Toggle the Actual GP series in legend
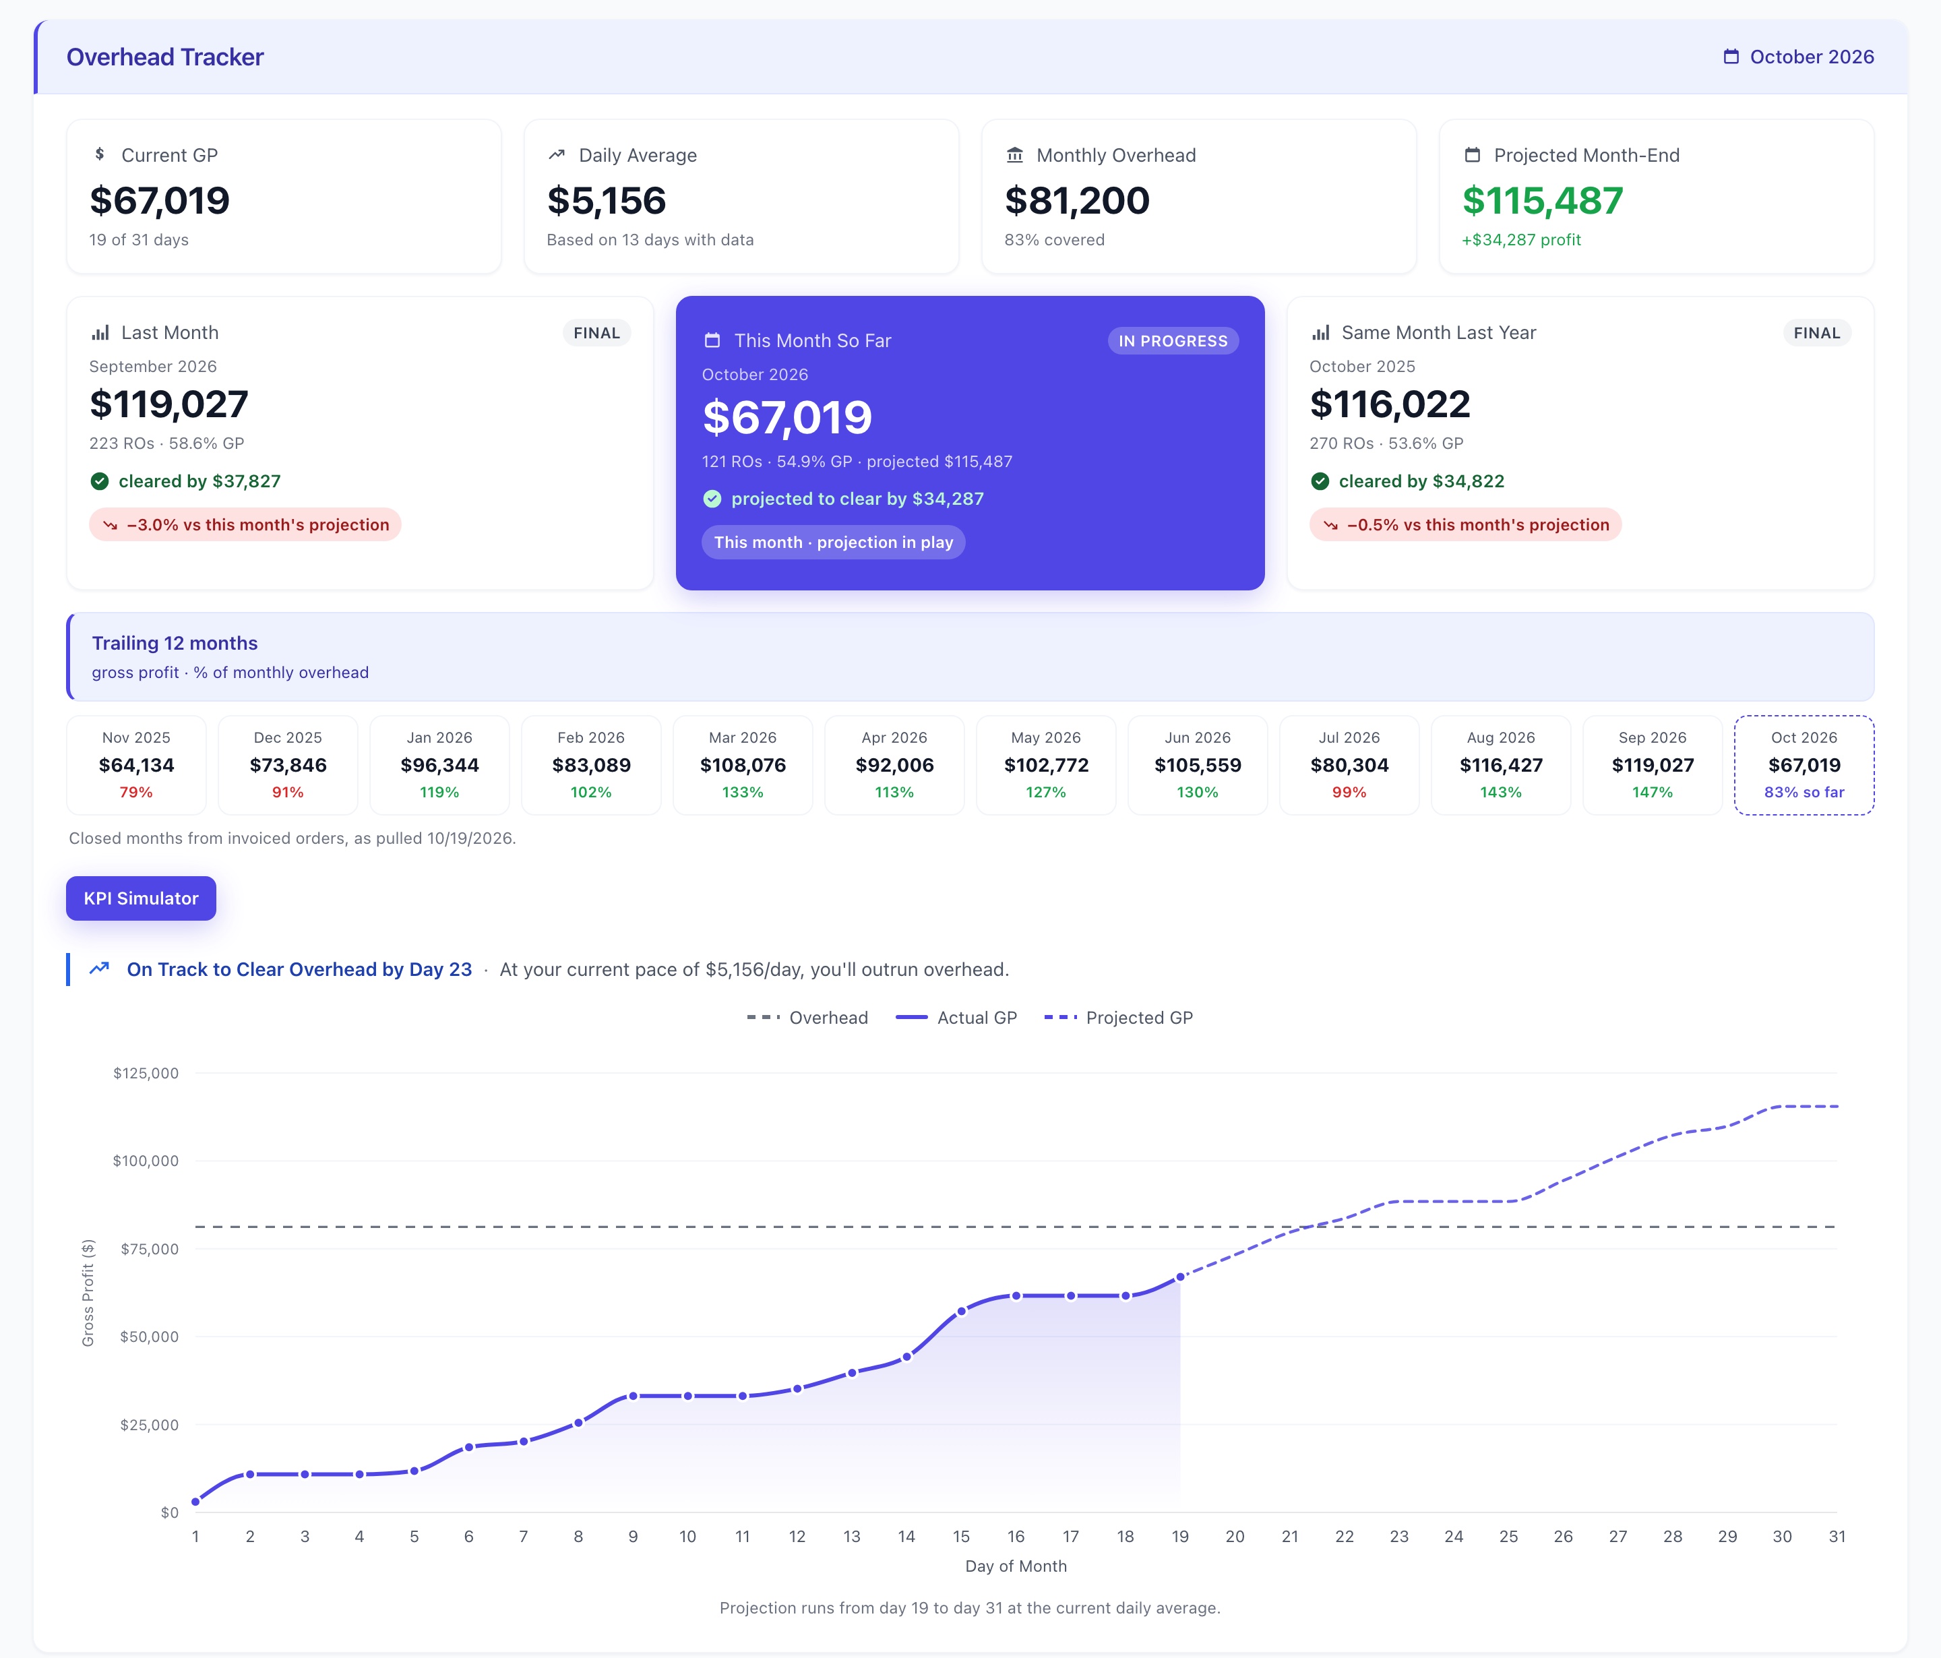 956,1017
